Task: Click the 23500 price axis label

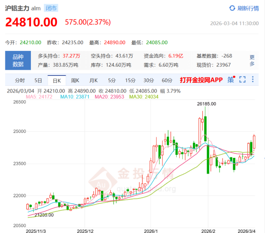Action: [19, 164]
